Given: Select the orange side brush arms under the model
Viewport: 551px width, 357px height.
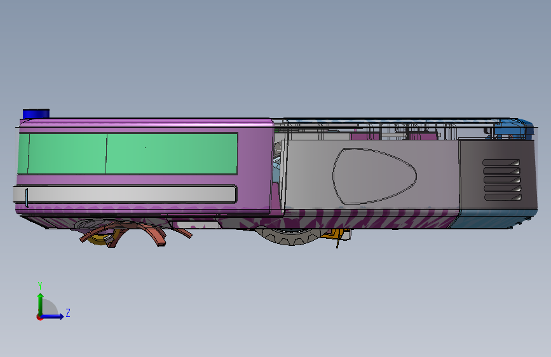Looking at the screenshot, I should tap(135, 234).
